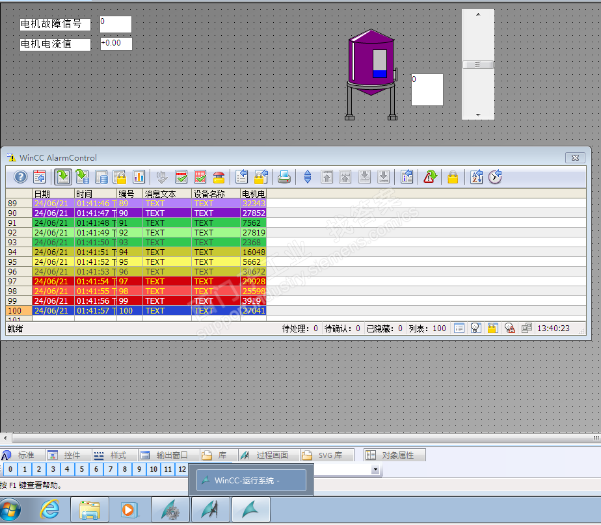Print the alarm messages
Viewport: 601px width, 525px height.
pyautogui.click(x=284, y=177)
